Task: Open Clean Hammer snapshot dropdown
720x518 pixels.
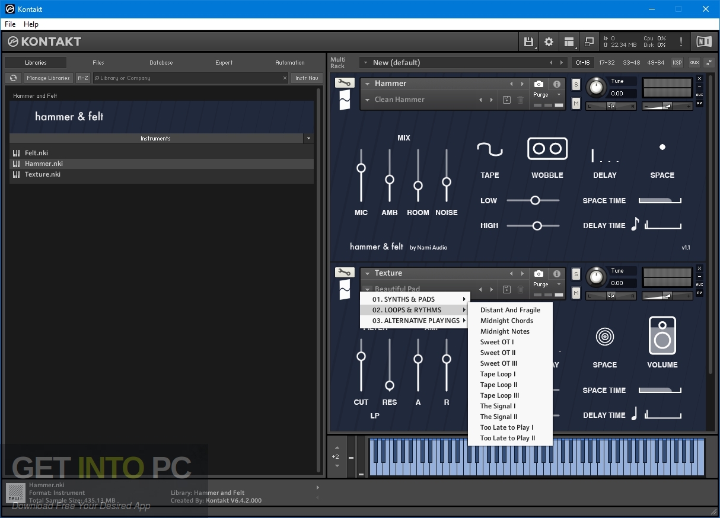Action: coord(367,100)
